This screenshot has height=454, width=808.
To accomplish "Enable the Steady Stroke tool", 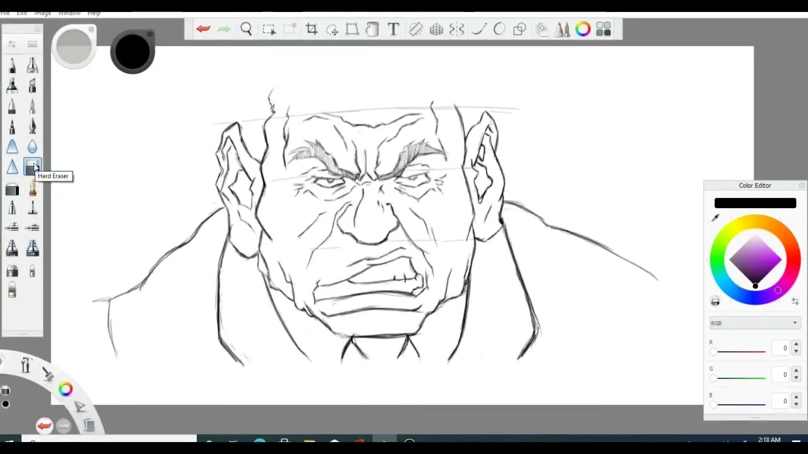I will [x=478, y=29].
